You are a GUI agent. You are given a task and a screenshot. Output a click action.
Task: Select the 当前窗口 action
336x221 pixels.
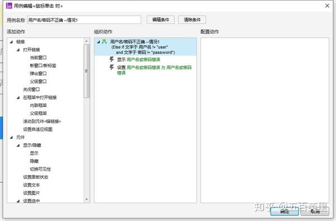38,58
